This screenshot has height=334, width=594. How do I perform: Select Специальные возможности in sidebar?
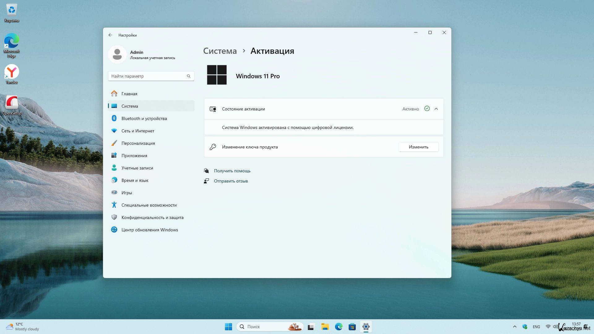pos(149,205)
